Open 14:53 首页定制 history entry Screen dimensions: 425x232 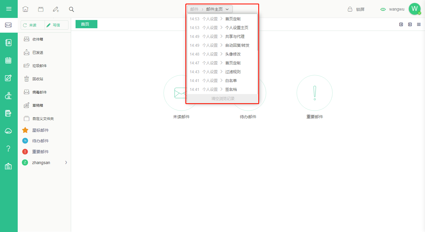point(222,19)
